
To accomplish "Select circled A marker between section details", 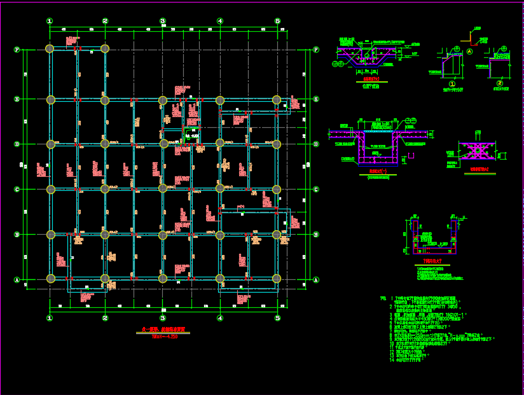I will tap(469, 52).
